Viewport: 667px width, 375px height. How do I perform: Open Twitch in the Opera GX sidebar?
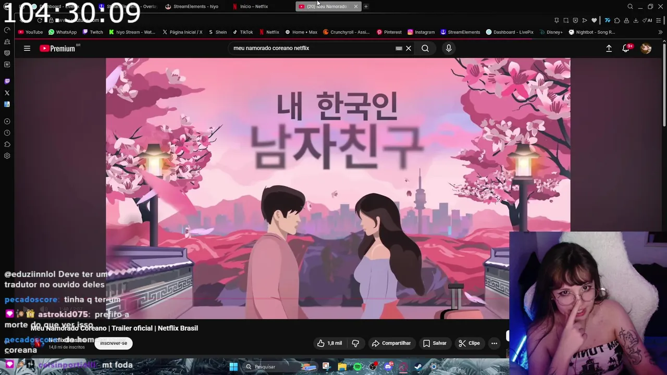7,81
